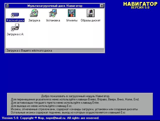Click the line Для выхода из меню

42,106
